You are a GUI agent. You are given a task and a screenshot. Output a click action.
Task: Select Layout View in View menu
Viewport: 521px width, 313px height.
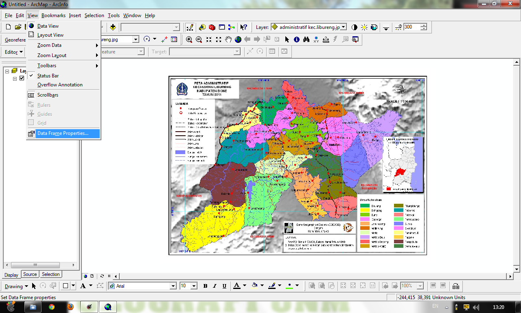(63, 35)
